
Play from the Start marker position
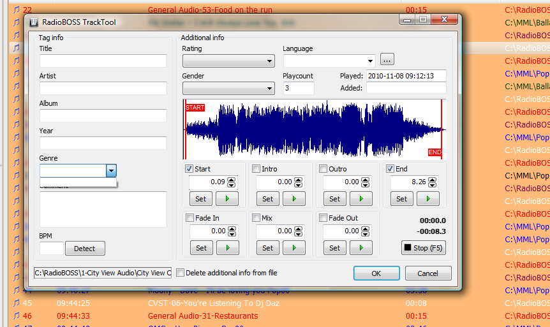[x=227, y=199]
